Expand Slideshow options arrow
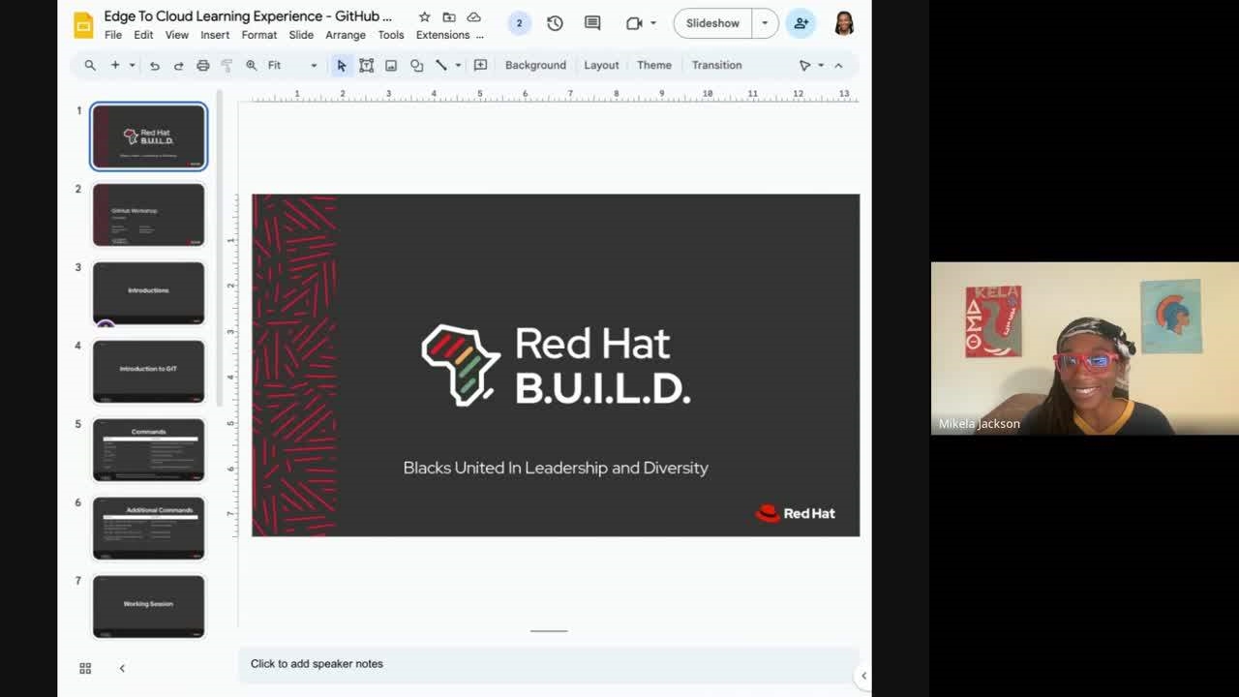This screenshot has width=1239, height=697. pos(765,23)
